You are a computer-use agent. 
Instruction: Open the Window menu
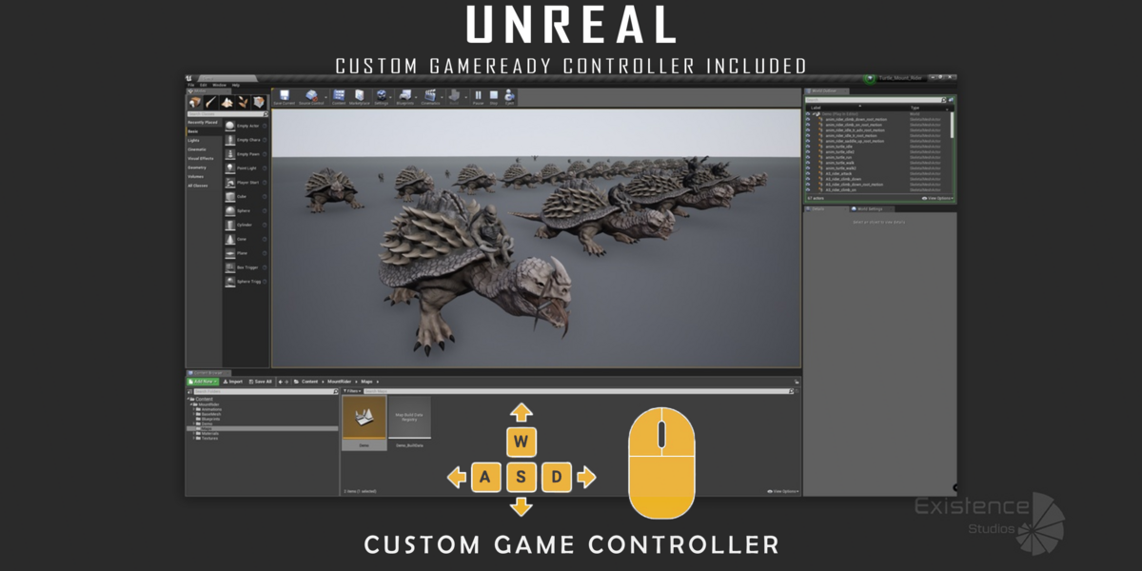pos(219,85)
